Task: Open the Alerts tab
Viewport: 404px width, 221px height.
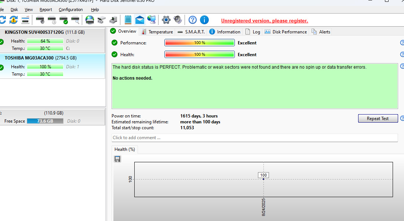Action: point(321,32)
